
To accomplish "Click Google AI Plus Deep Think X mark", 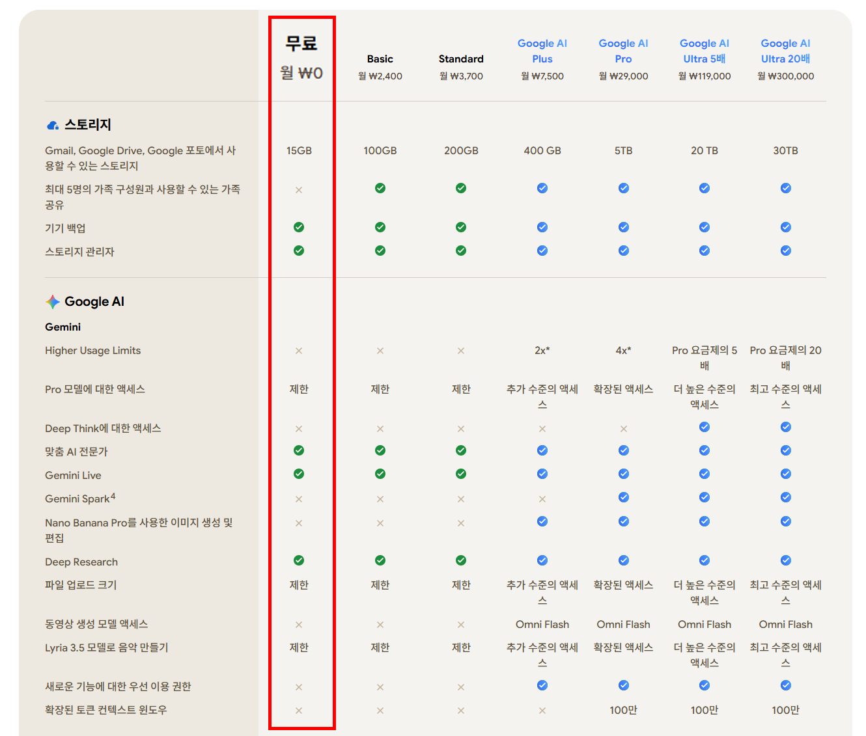I will click(542, 429).
